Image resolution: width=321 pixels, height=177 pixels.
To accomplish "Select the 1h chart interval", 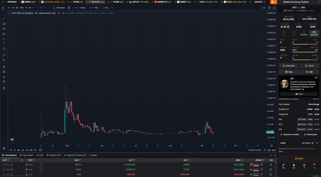I will 26,8.
